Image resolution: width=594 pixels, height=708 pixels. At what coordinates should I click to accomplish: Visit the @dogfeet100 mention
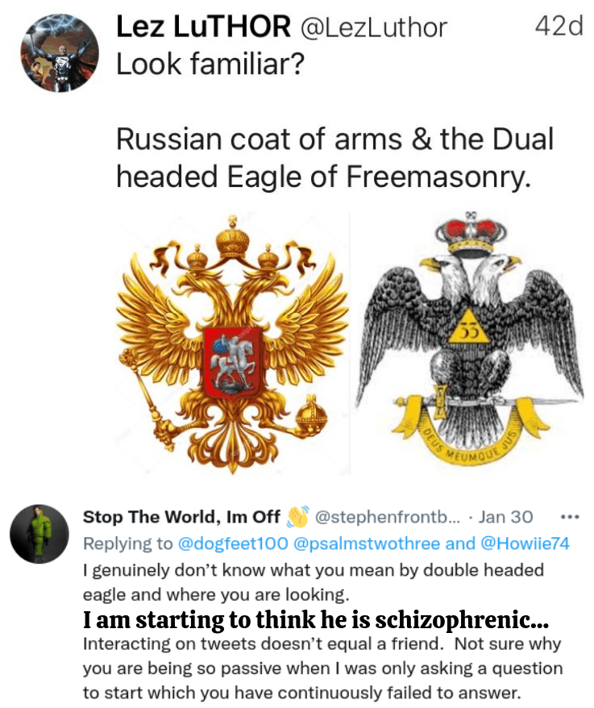pos(233,543)
